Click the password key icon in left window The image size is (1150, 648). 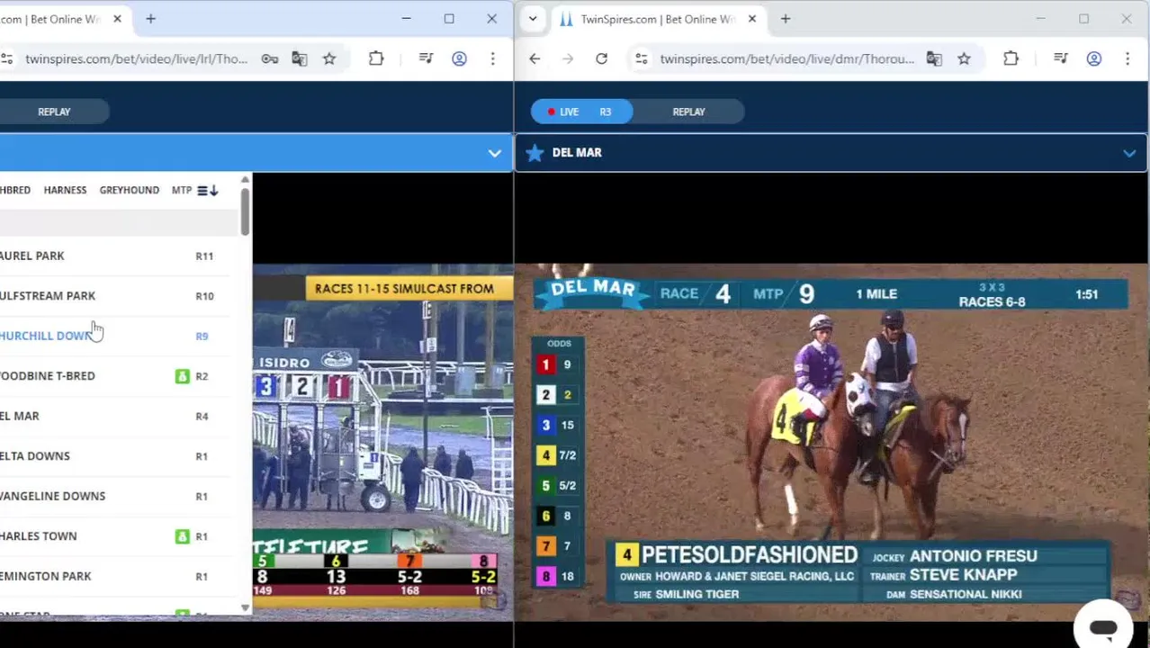pos(270,59)
